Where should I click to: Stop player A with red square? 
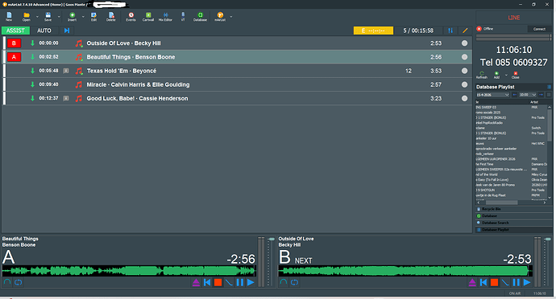tap(218, 282)
